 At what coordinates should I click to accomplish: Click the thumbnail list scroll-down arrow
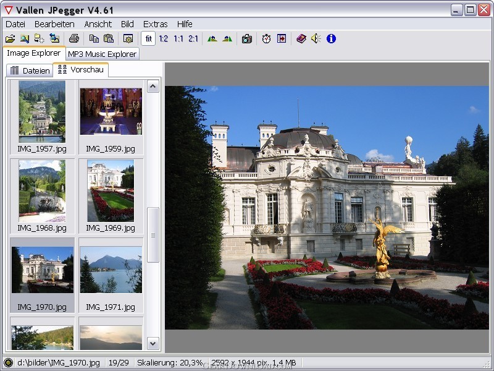coord(153,343)
